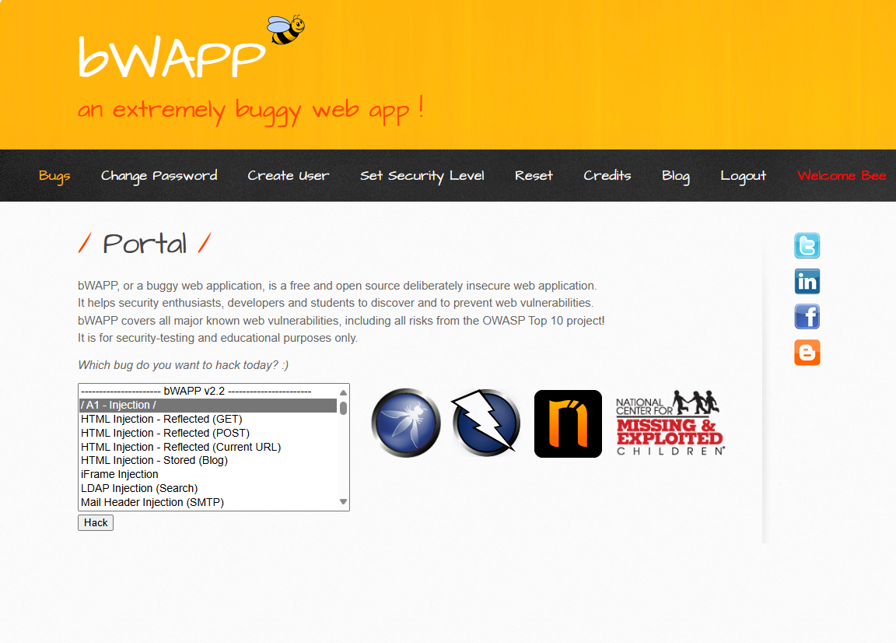
Task: Click the bWAPP title logo
Action: 171,57
